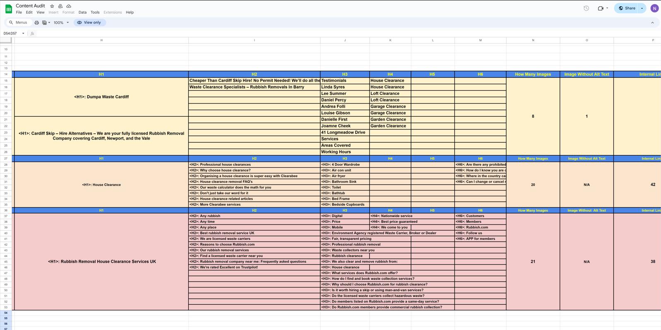Select the column H header
This screenshot has height=330, width=661.
101,40
